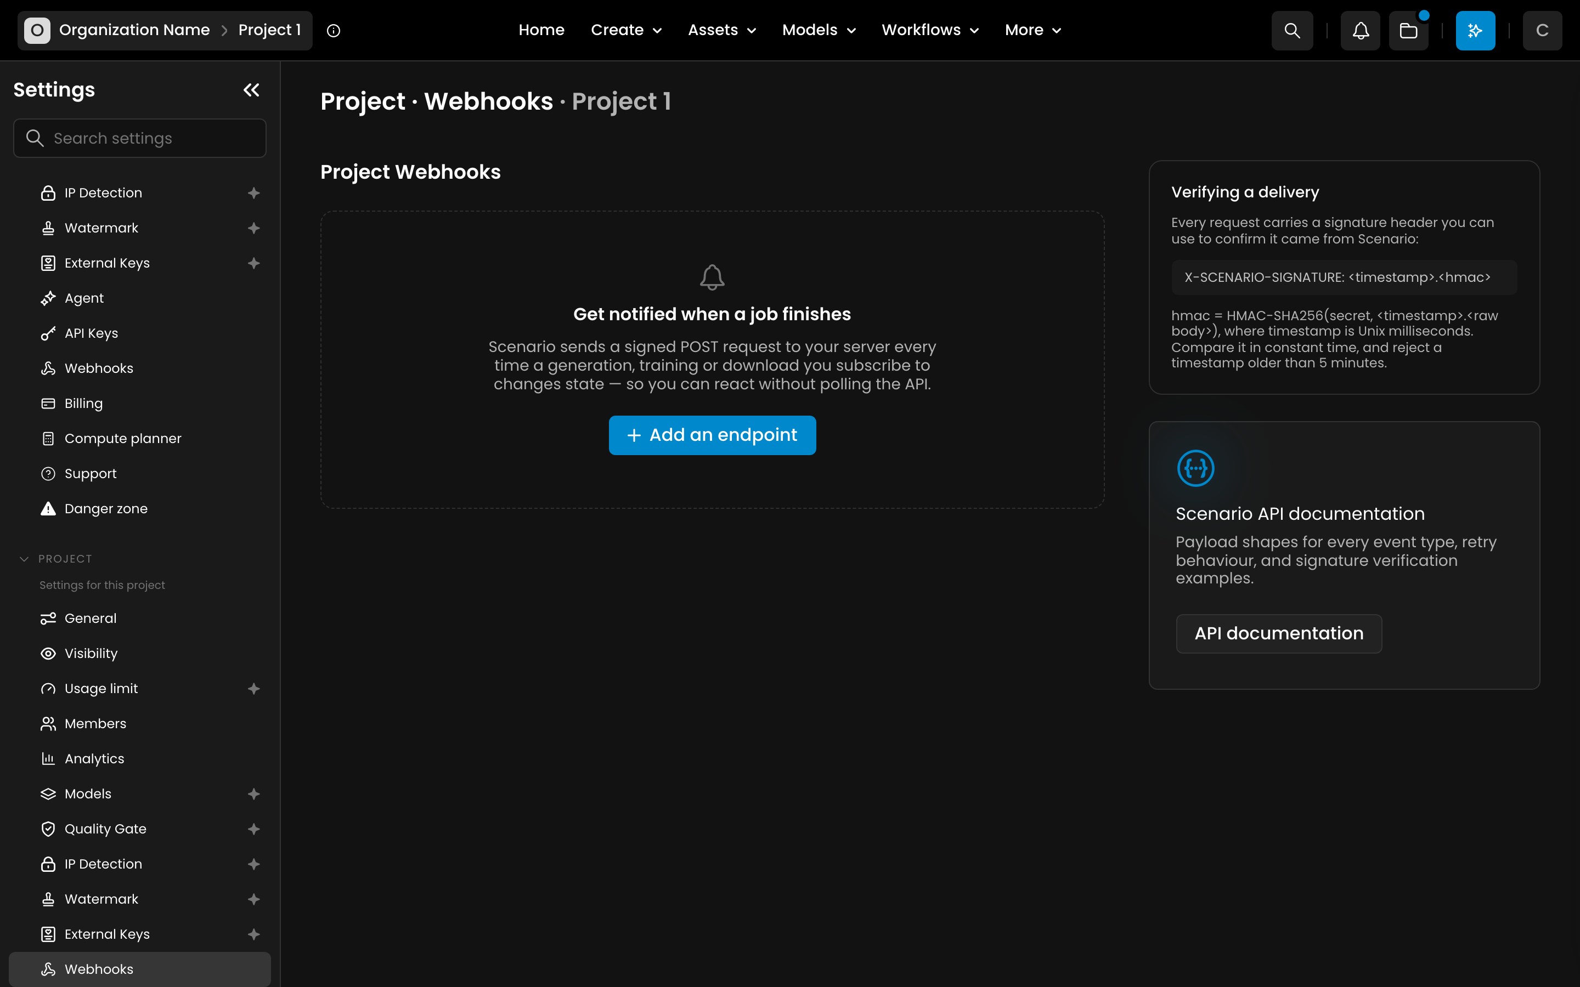Click the organization logo icon
Viewport: 1580px width, 987px height.
click(x=37, y=30)
